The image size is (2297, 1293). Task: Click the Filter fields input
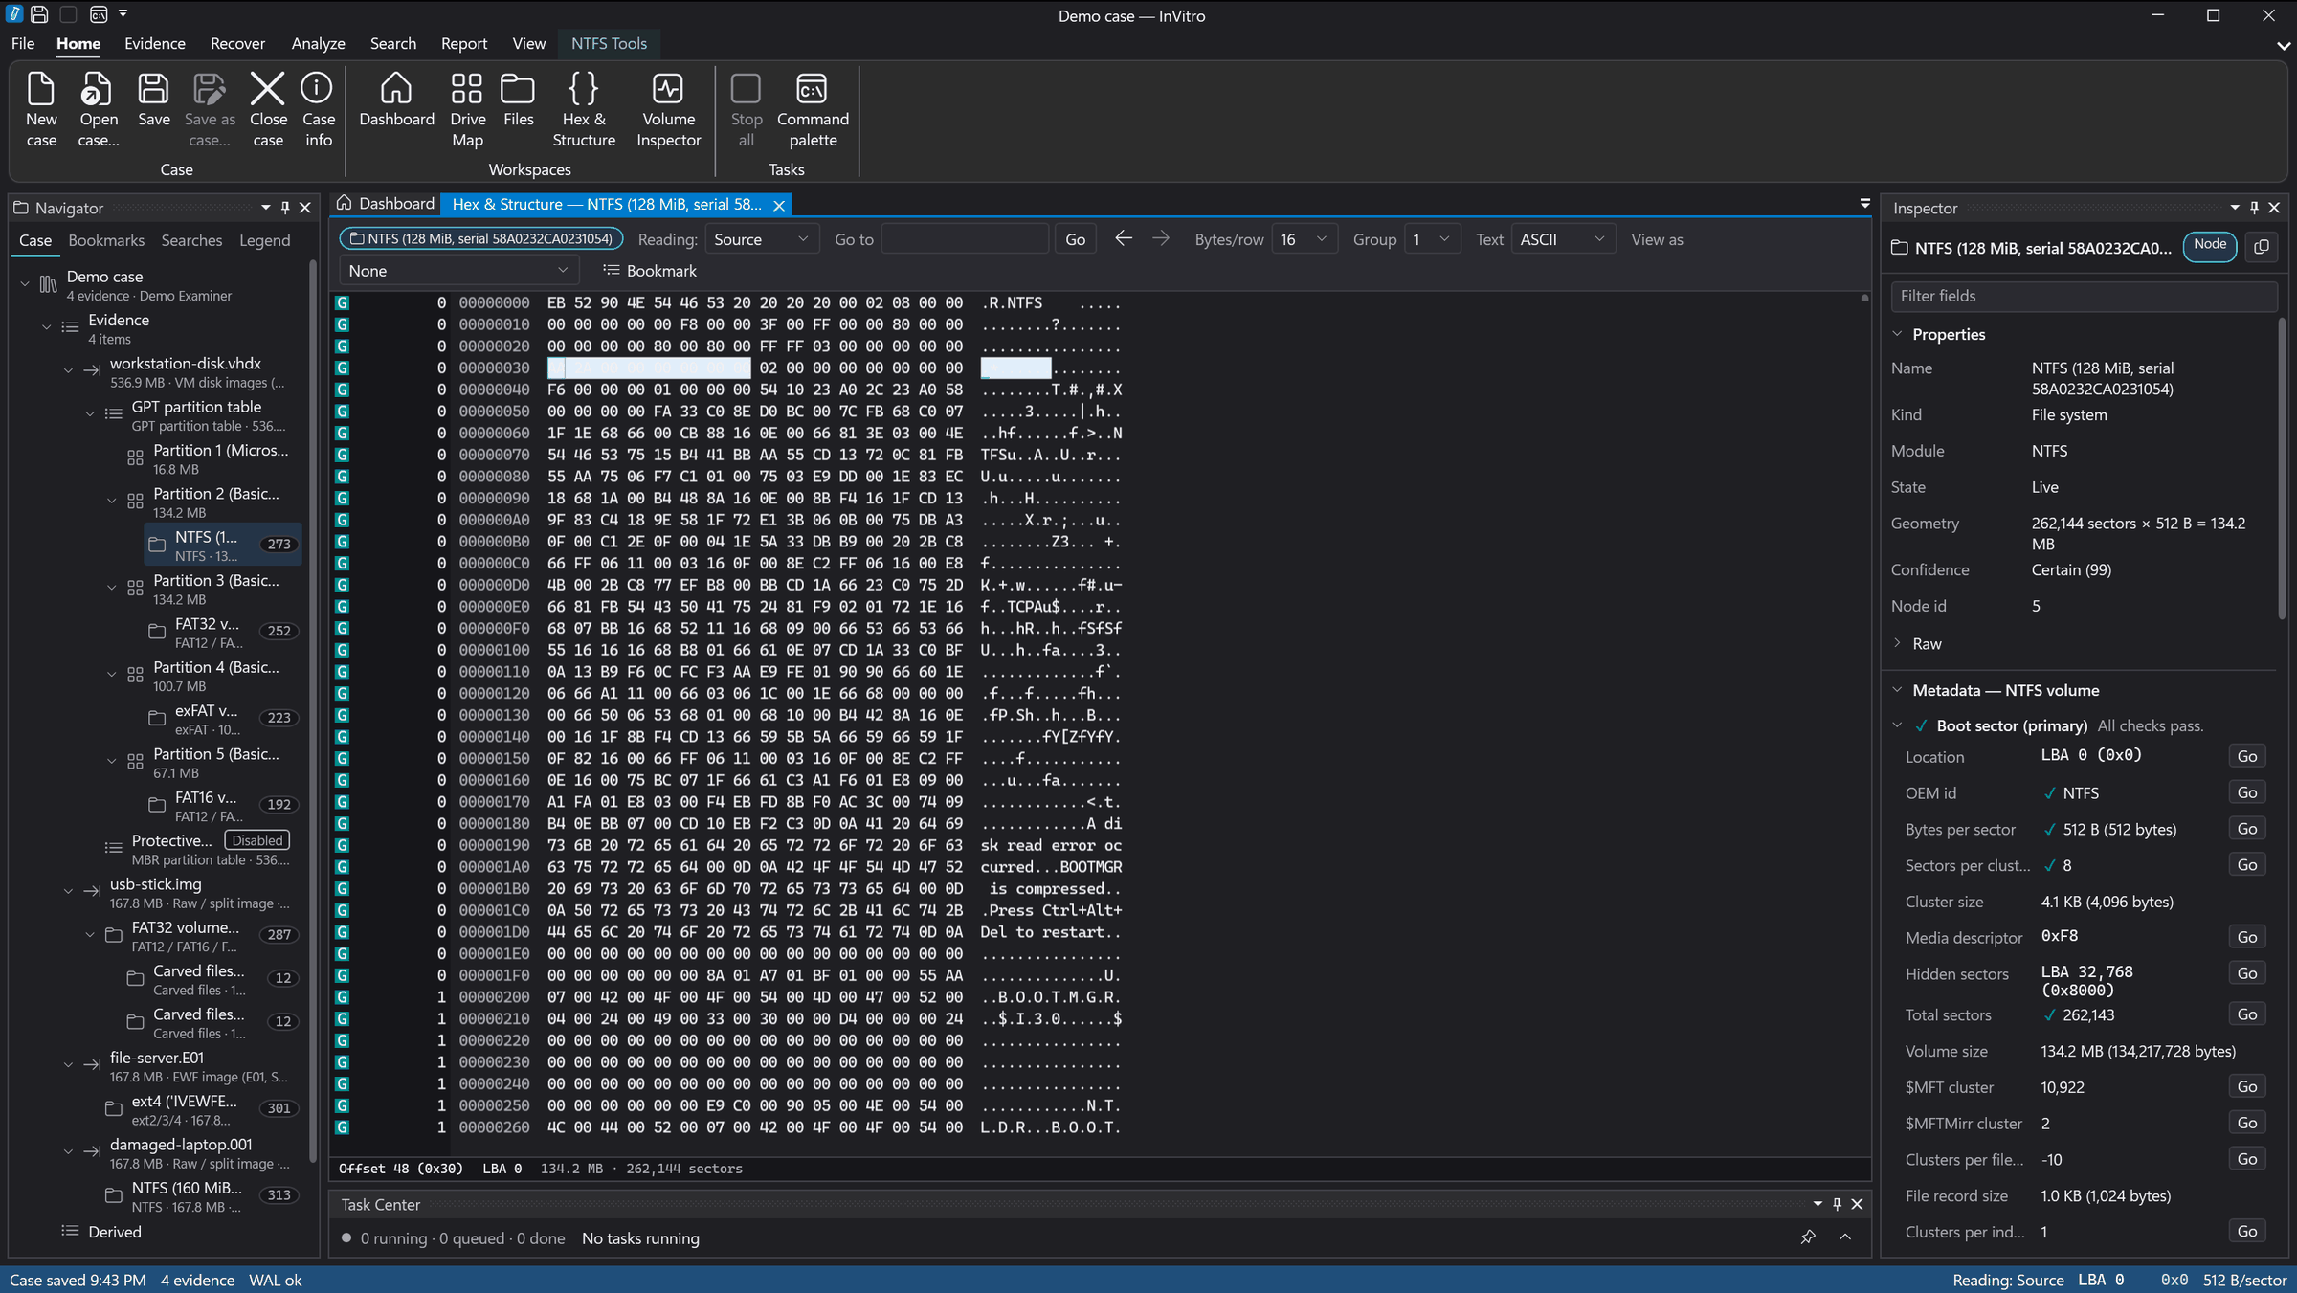[2084, 297]
